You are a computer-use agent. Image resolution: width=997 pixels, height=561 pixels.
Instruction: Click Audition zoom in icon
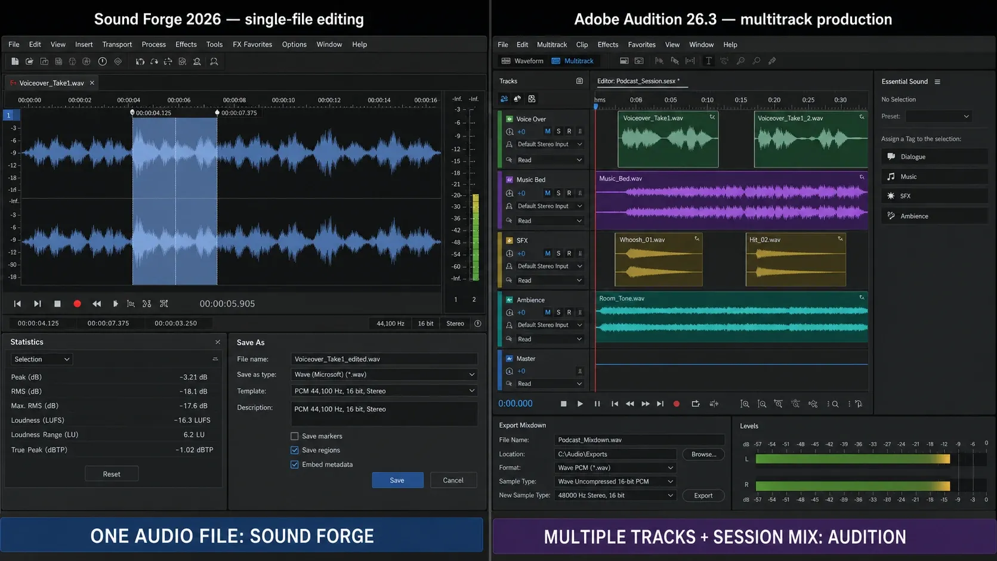(x=745, y=404)
